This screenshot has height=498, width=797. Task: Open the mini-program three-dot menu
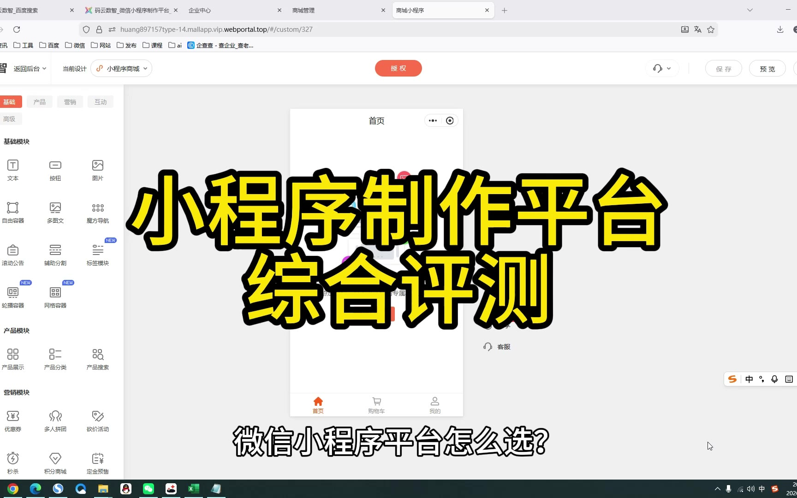click(x=433, y=121)
